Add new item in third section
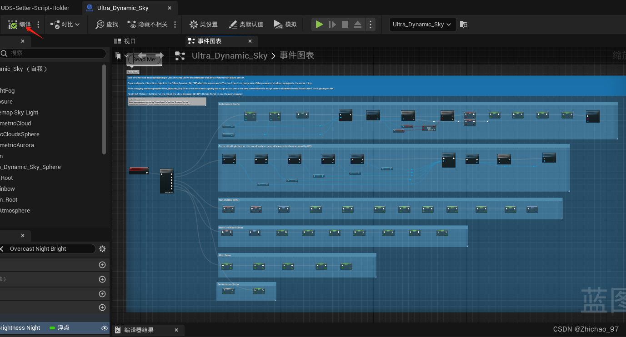626x337 pixels. (x=102, y=294)
